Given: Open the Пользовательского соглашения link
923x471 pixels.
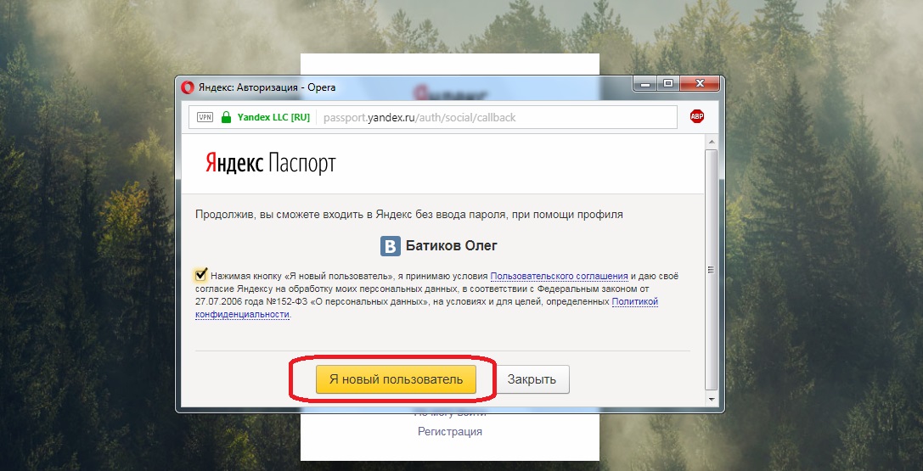Looking at the screenshot, I should click(560, 275).
